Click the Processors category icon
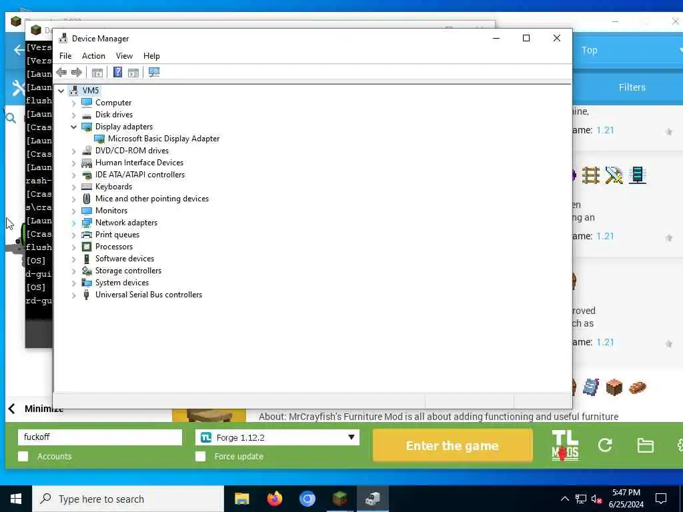 tap(87, 247)
